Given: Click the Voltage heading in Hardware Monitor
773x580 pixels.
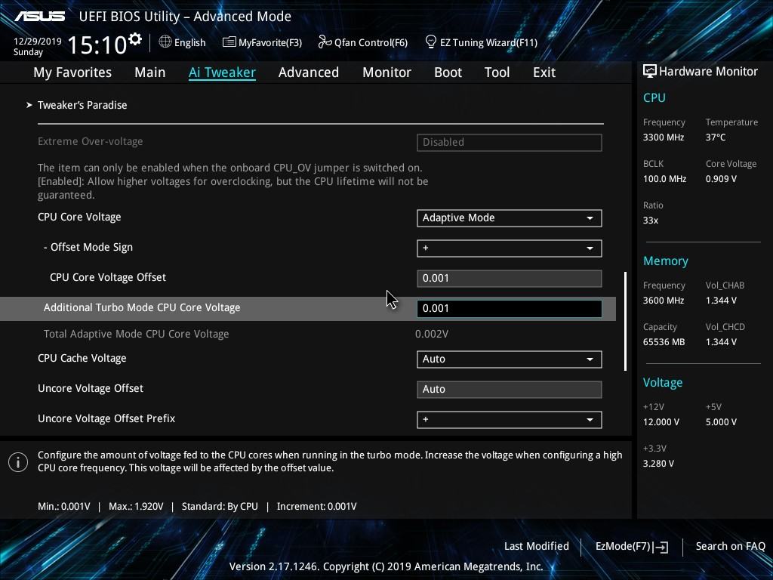Looking at the screenshot, I should pyautogui.click(x=663, y=383).
